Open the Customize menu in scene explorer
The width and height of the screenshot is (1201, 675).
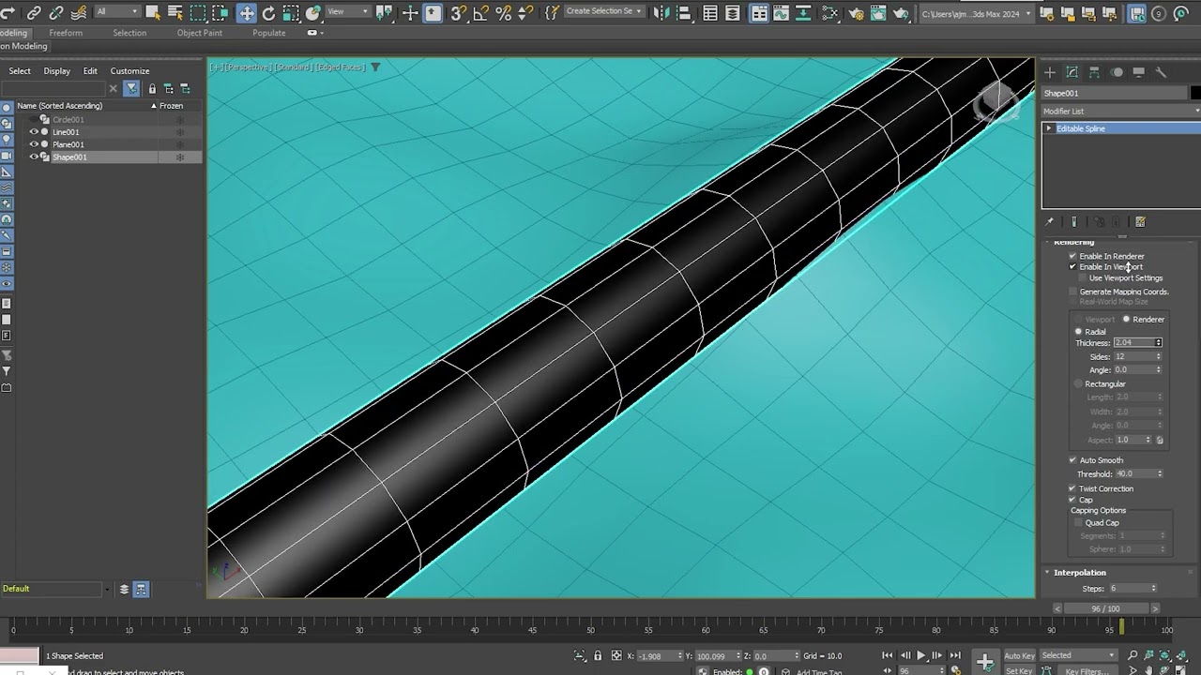129,71
